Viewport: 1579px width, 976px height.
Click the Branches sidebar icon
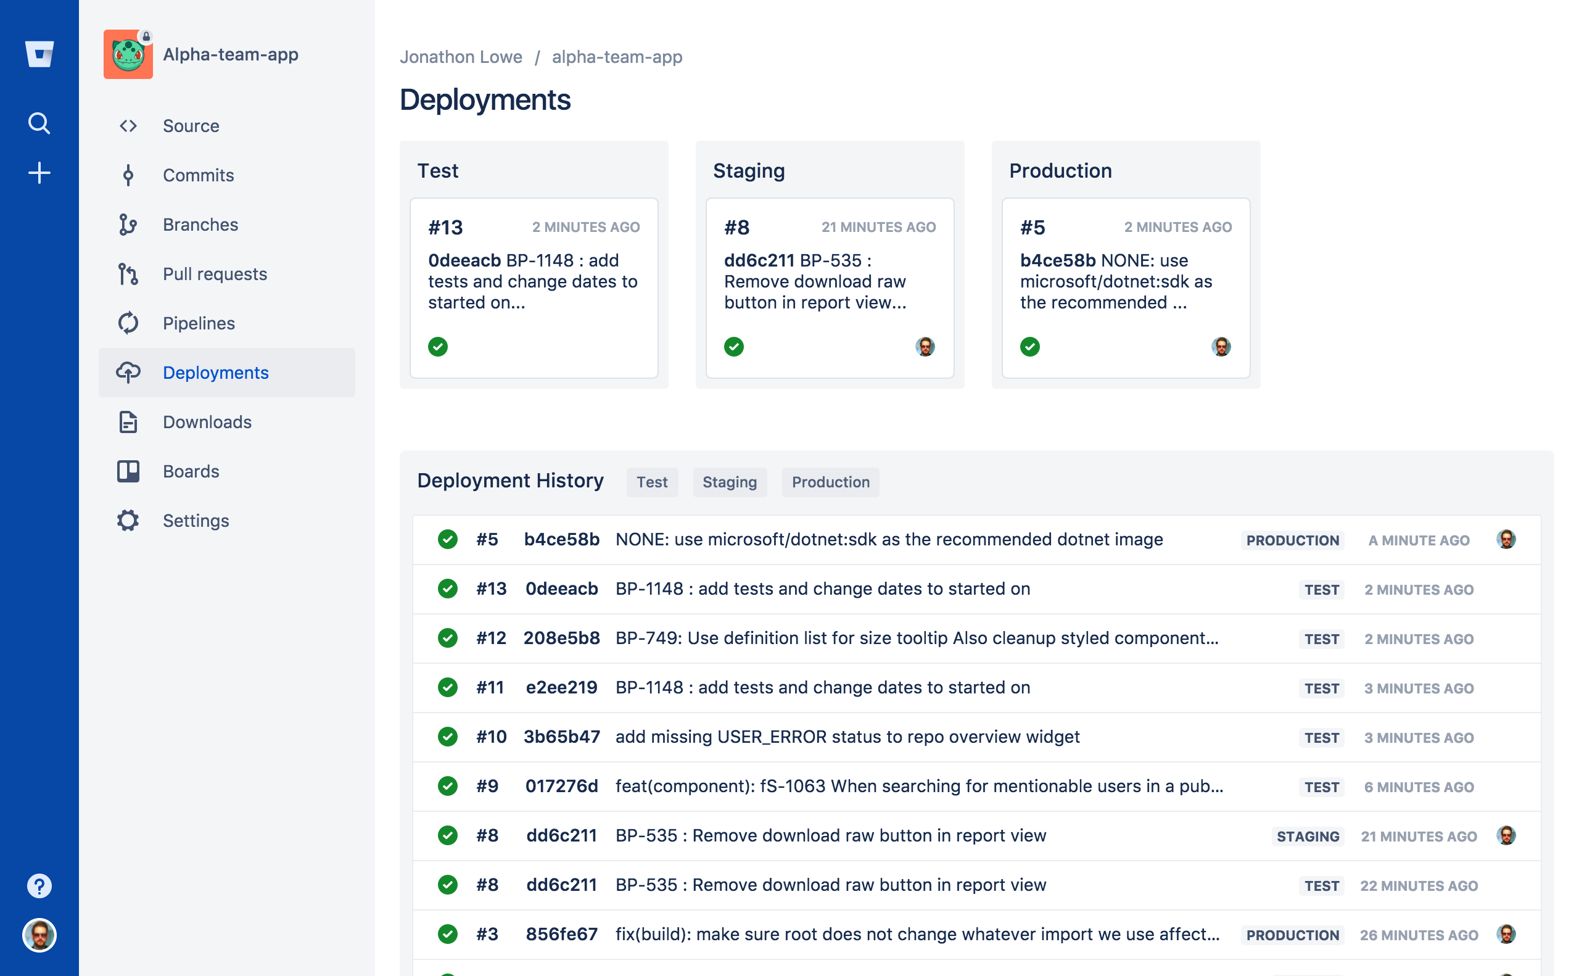point(128,225)
